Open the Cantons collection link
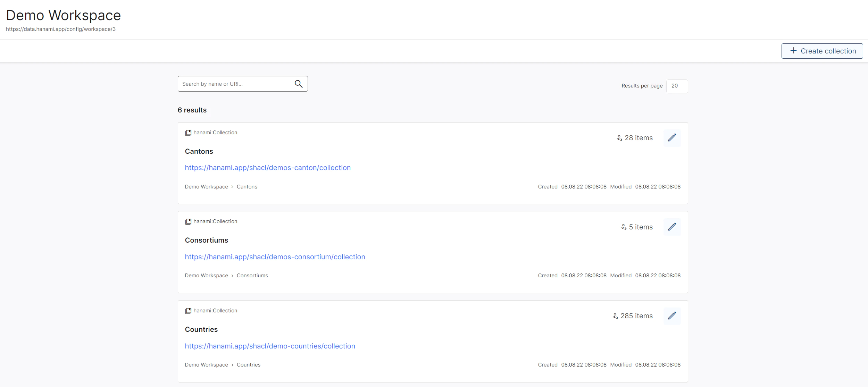The width and height of the screenshot is (868, 387). point(267,167)
